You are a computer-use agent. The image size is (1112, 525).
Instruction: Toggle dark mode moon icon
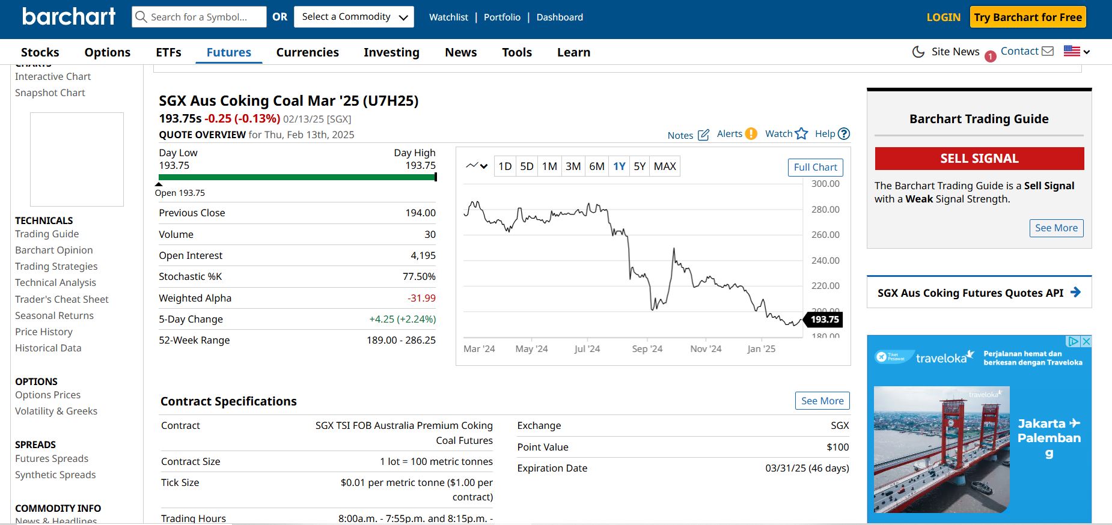[918, 52]
